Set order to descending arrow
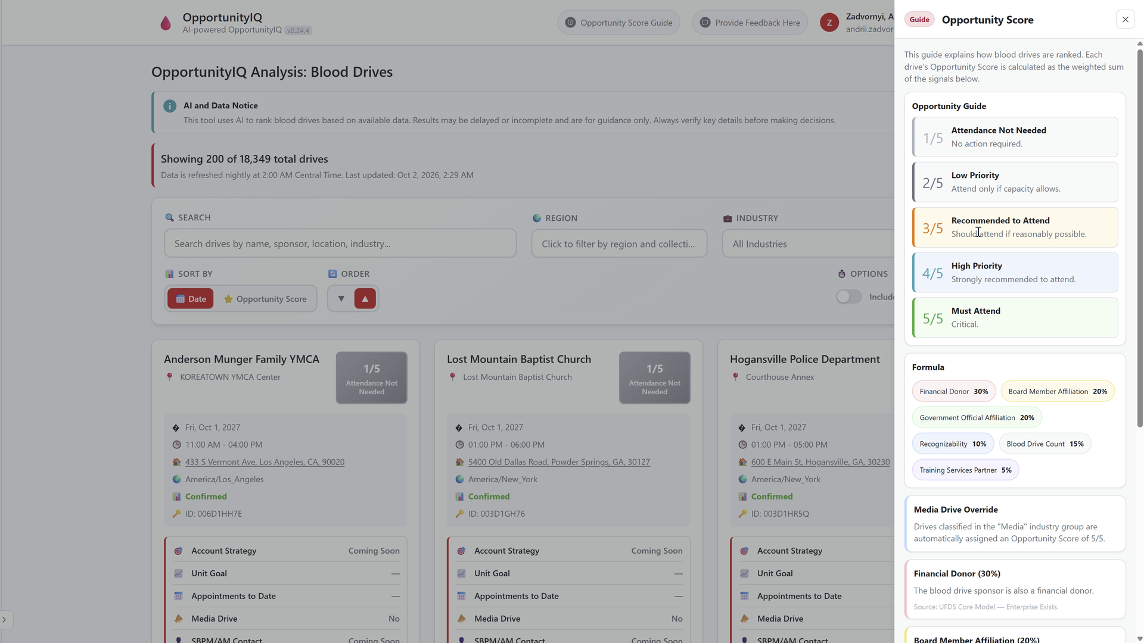 [x=341, y=299]
